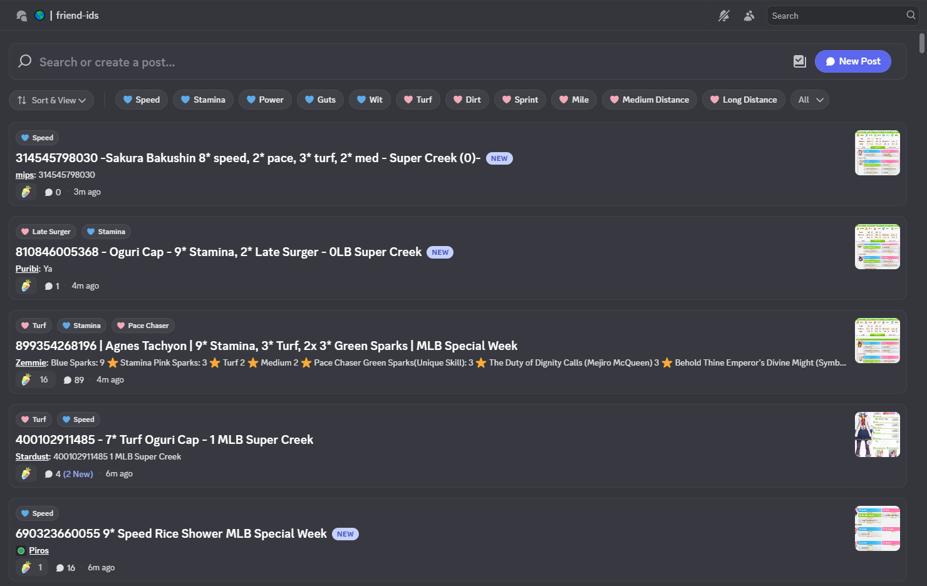Open the post guidelines checklist icon

[800, 61]
